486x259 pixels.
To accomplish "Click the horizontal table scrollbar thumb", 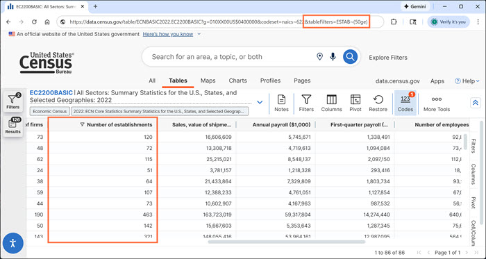I will pos(287,242).
